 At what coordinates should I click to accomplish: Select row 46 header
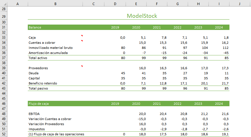coord(4,104)
